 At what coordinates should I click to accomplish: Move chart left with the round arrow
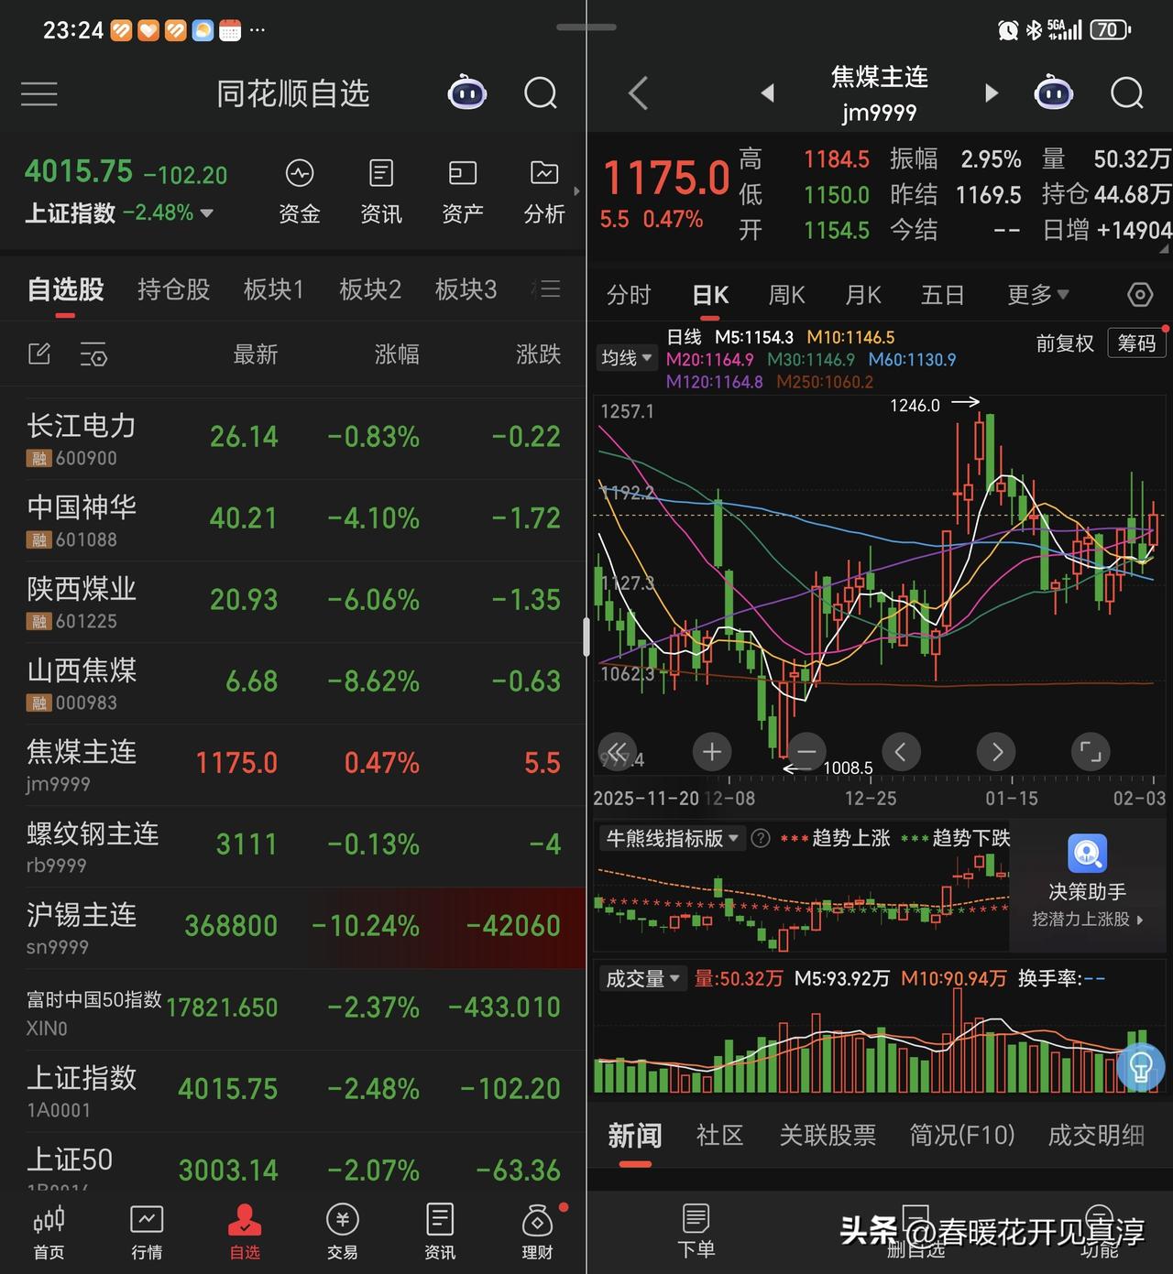click(x=901, y=752)
